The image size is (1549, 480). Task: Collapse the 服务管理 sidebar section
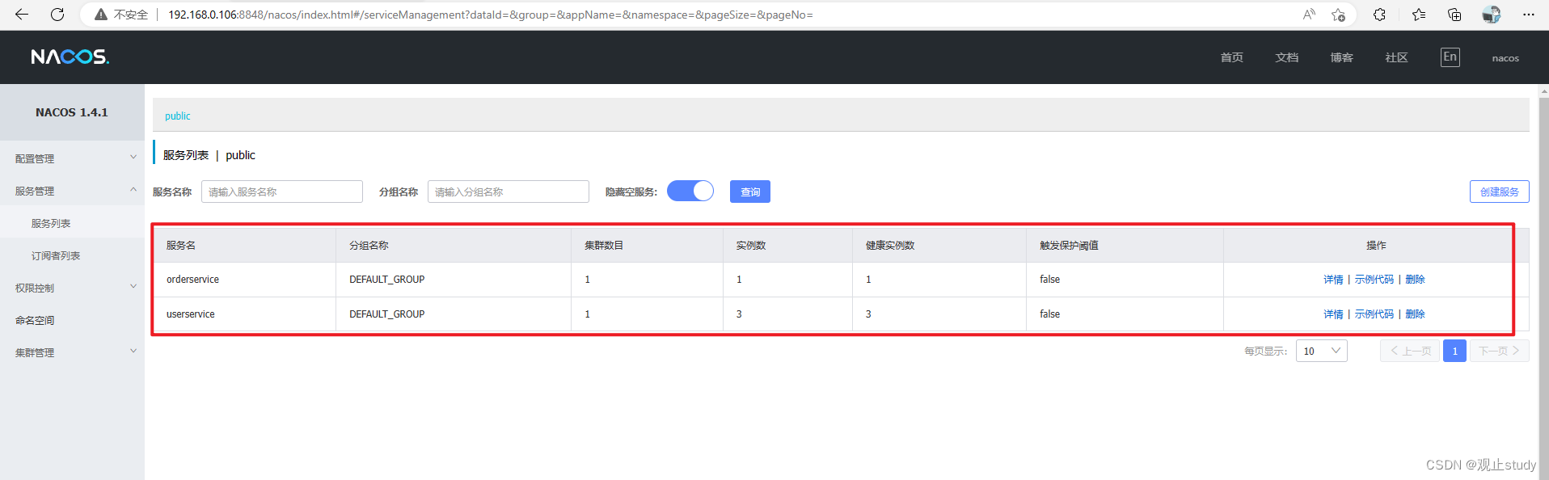[x=72, y=191]
